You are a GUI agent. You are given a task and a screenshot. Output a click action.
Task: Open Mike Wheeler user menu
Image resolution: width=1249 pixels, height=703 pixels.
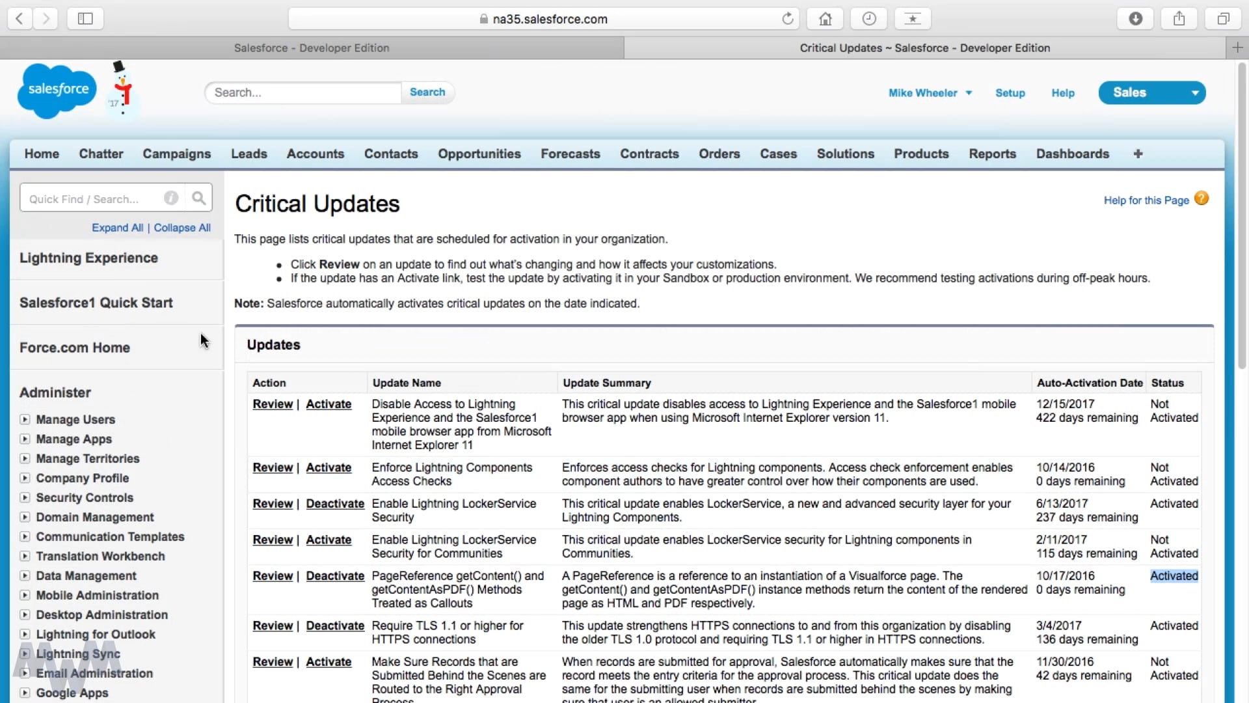click(930, 93)
